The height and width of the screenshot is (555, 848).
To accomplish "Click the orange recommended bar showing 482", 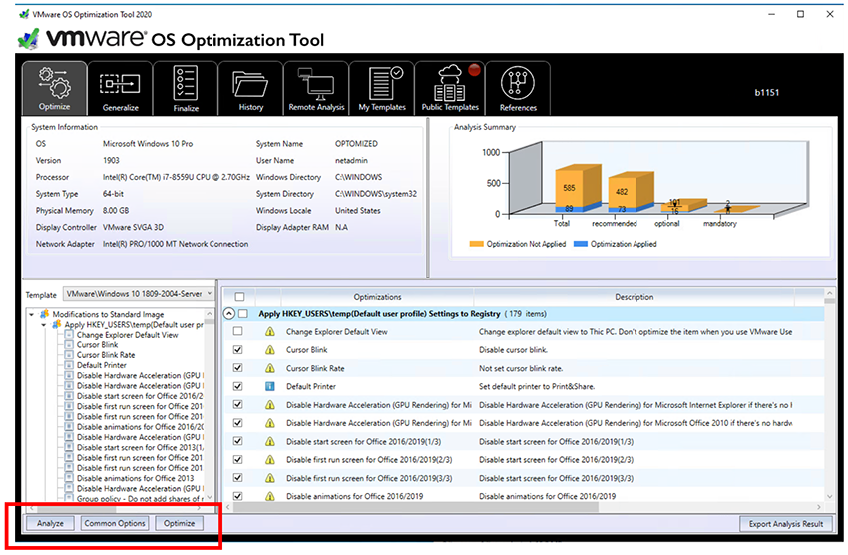I will tap(622, 191).
